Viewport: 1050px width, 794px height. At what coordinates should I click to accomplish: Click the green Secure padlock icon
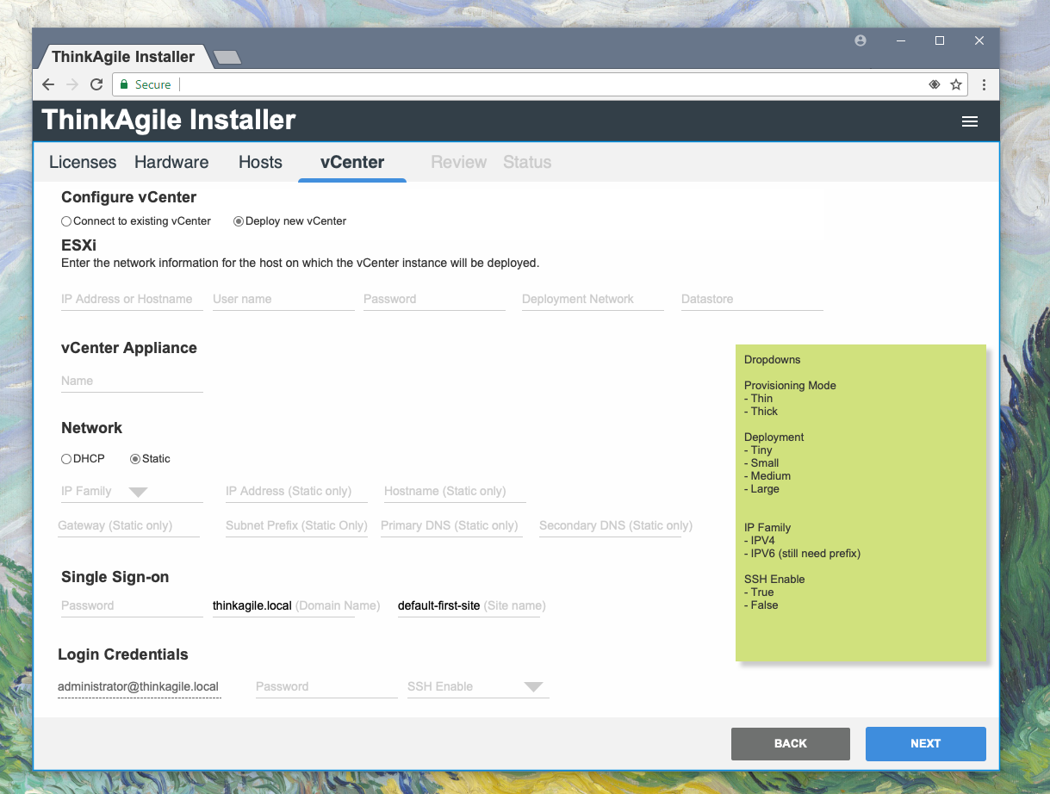point(124,84)
